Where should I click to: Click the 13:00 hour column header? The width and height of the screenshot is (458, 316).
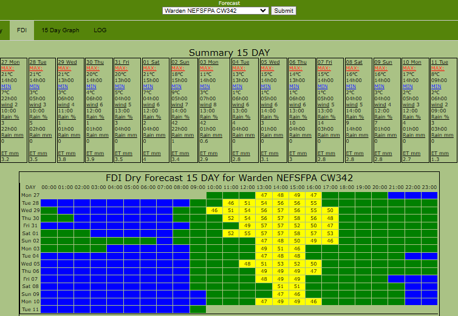pyautogui.click(x=264, y=187)
